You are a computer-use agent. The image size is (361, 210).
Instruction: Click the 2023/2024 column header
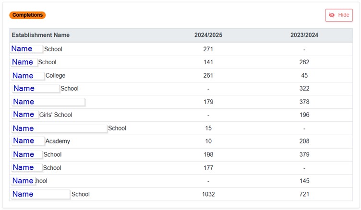coord(304,35)
